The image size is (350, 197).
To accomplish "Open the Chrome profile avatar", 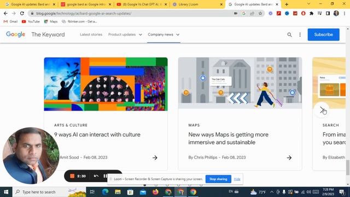I will point(336,13).
